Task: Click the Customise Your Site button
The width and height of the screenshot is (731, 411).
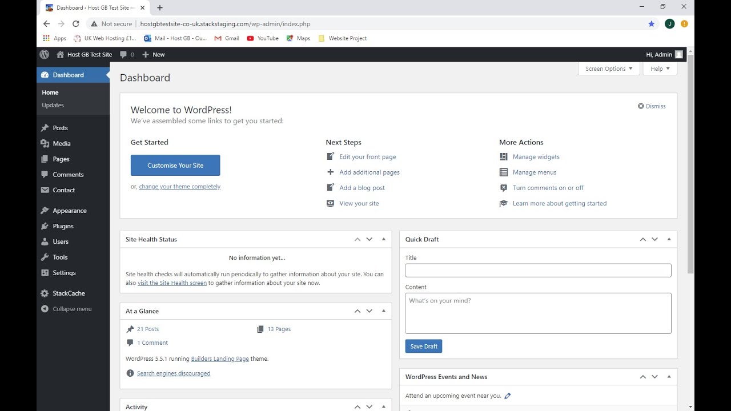Action: (x=175, y=166)
